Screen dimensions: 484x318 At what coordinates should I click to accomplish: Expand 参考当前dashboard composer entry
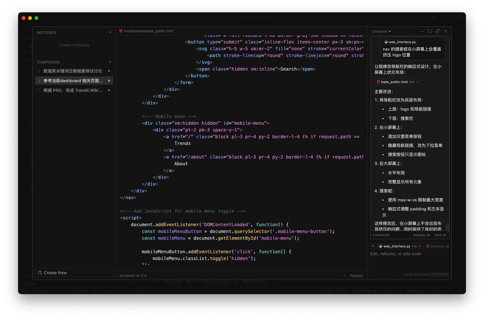click(39, 81)
